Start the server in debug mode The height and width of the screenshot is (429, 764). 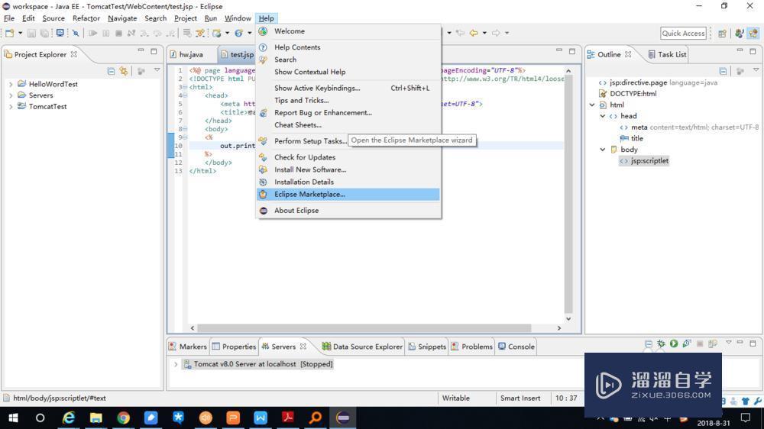pos(661,344)
